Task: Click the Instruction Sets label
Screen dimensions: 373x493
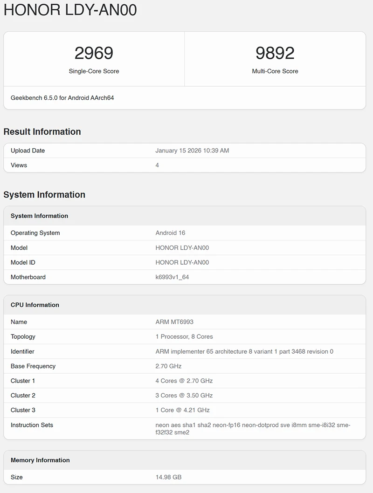Action: 32,425
